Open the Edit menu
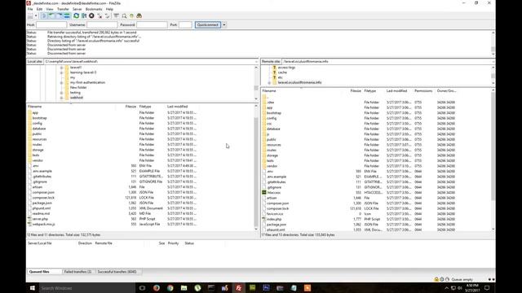This screenshot has height=293, width=522. coord(39,9)
